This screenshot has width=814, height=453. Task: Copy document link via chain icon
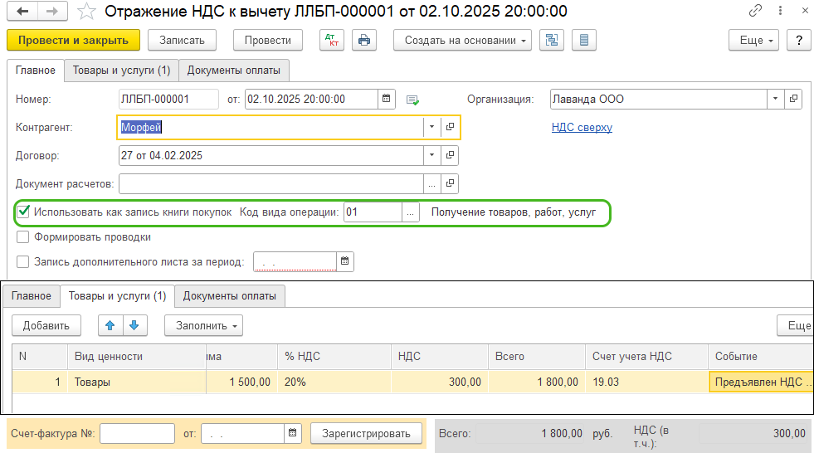point(755,12)
